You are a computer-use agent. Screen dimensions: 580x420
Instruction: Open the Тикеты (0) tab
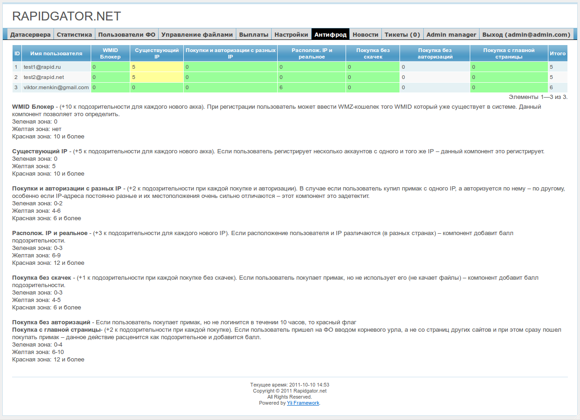(402, 34)
